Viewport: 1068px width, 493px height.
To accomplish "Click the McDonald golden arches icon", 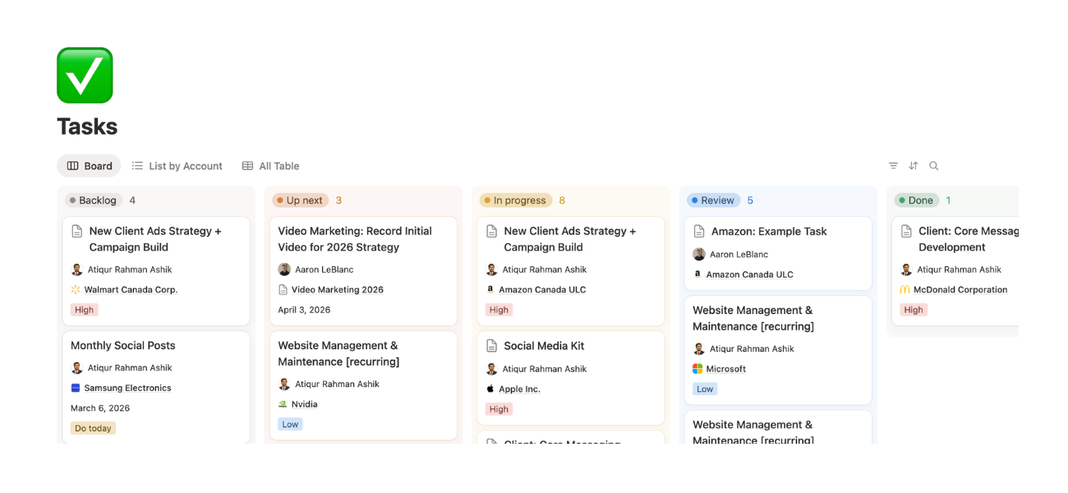I will point(905,290).
